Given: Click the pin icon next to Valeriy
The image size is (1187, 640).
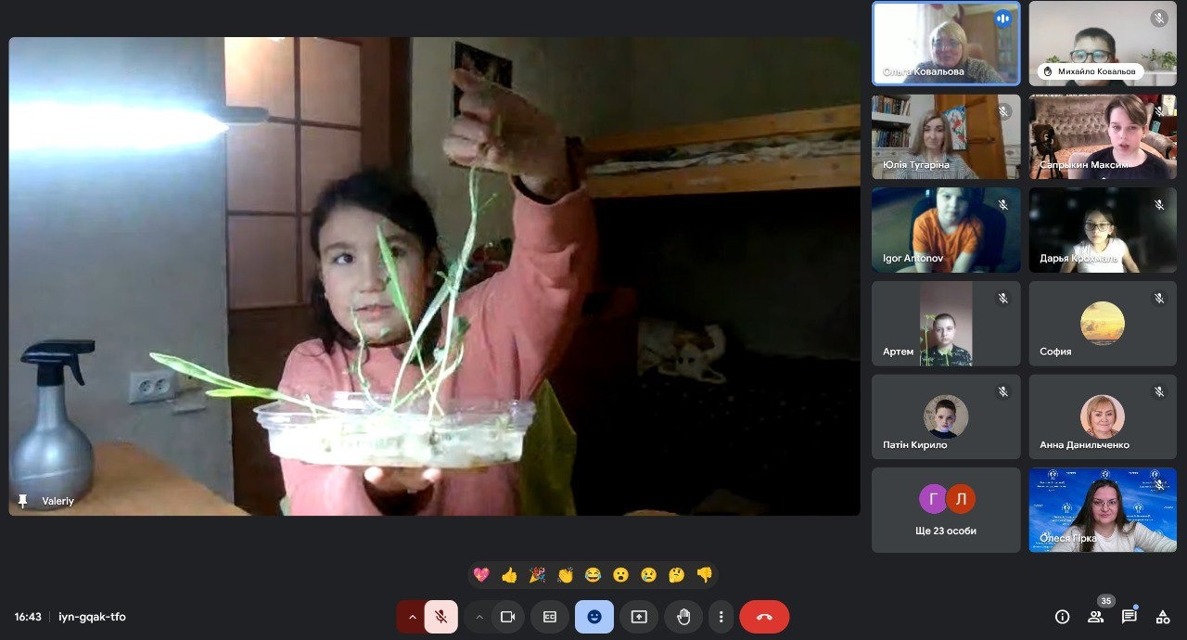Looking at the screenshot, I should (x=23, y=501).
